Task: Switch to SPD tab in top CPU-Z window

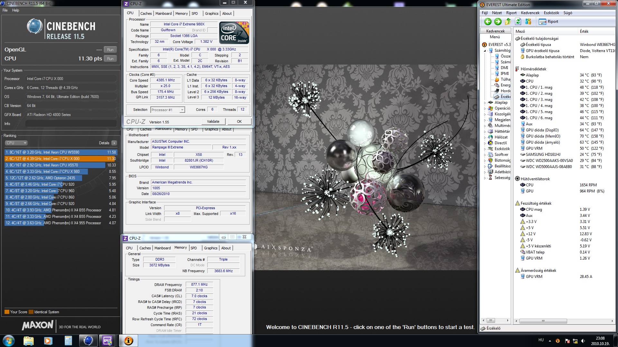Action: click(194, 13)
